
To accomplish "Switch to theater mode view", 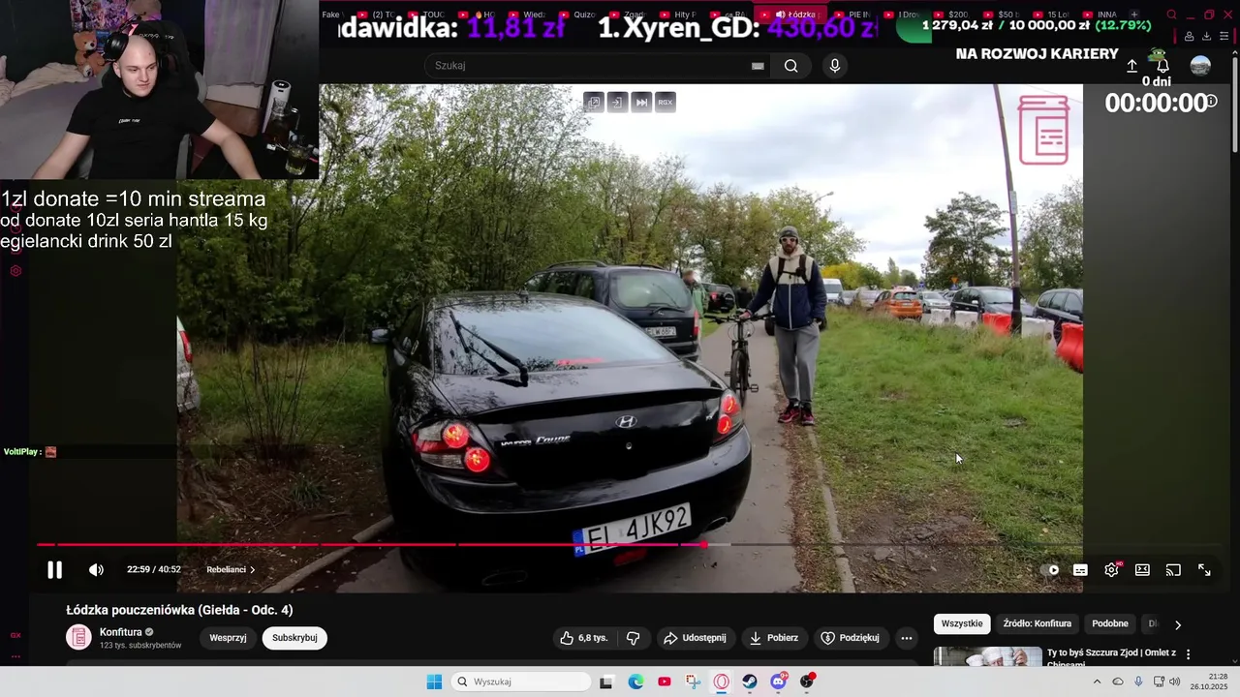I will point(1143,570).
